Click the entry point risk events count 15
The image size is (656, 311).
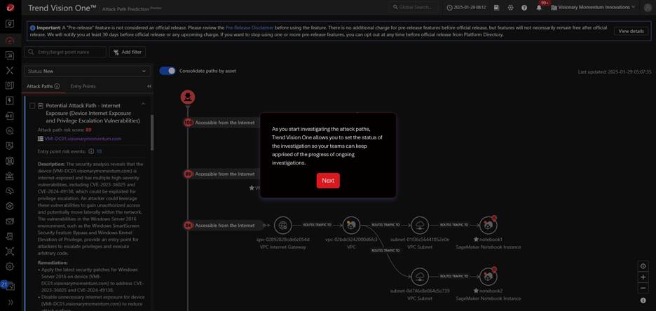tap(99, 151)
